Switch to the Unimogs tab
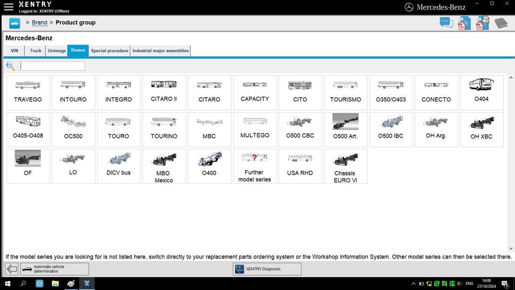The image size is (515, 290). 56,50
